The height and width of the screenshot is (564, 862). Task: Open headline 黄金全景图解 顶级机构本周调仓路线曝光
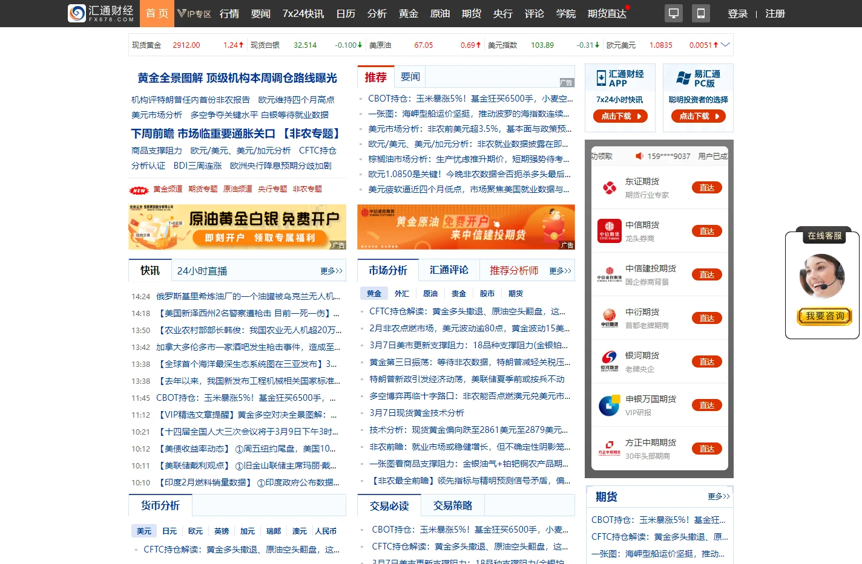pyautogui.click(x=237, y=78)
